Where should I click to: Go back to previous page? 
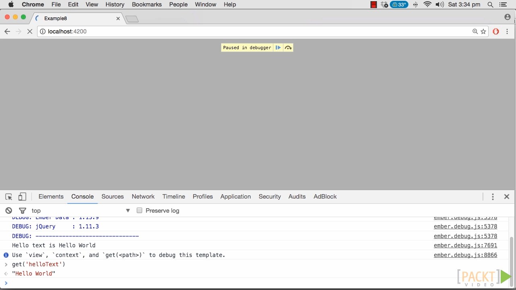click(x=7, y=31)
